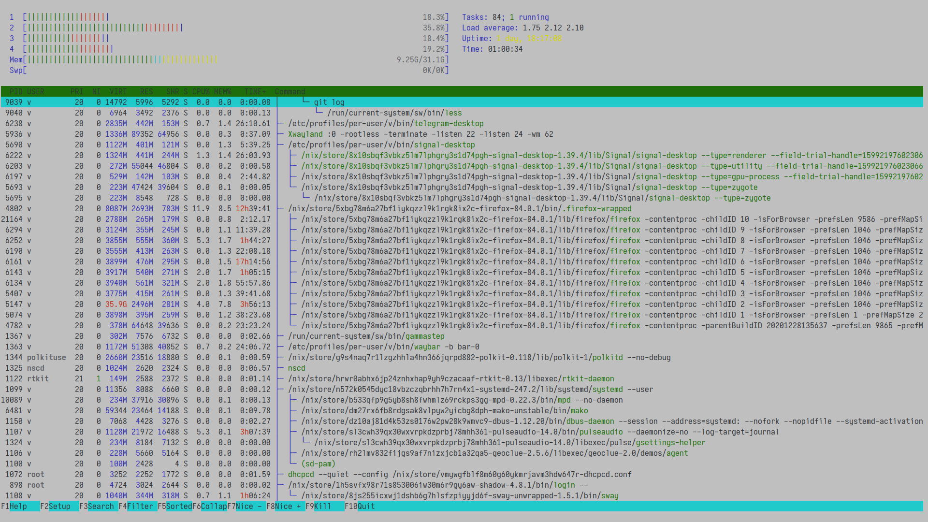Select the highlighted git log process row
This screenshot has width=928, height=522.
[x=329, y=102]
